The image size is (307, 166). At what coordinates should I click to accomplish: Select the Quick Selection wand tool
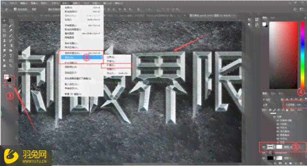coord(11,26)
